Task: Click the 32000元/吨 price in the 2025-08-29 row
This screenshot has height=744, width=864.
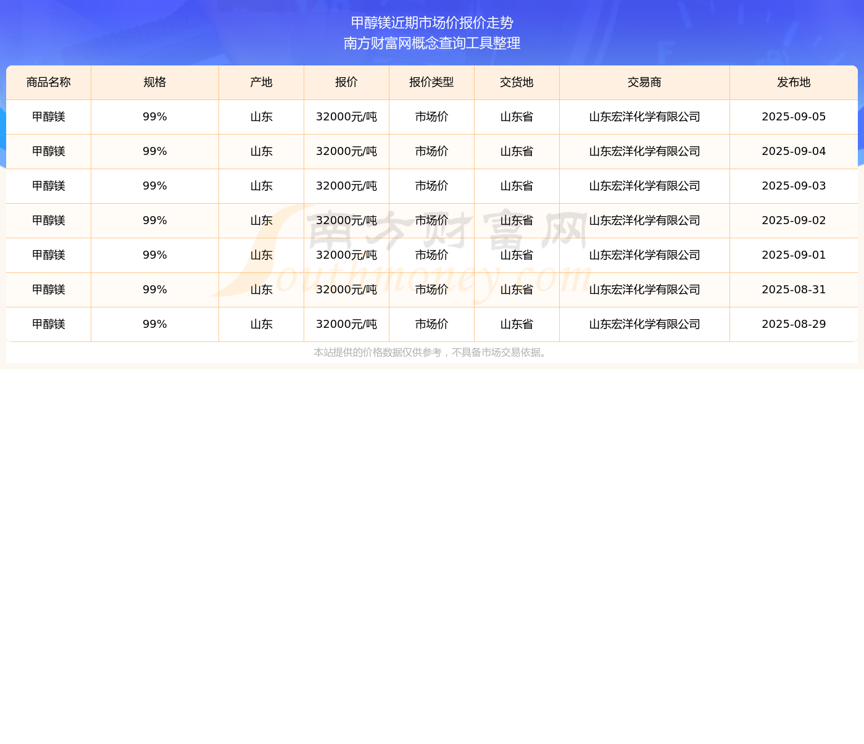Action: [x=346, y=325]
